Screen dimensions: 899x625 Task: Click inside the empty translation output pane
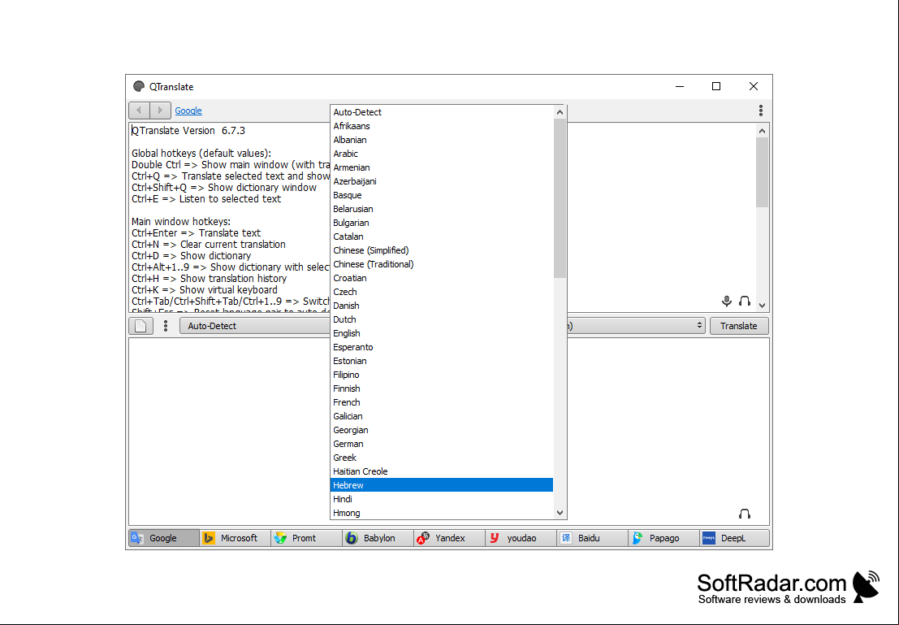tap(229, 431)
